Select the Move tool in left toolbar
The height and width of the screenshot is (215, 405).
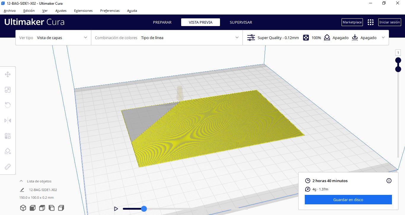(8, 74)
